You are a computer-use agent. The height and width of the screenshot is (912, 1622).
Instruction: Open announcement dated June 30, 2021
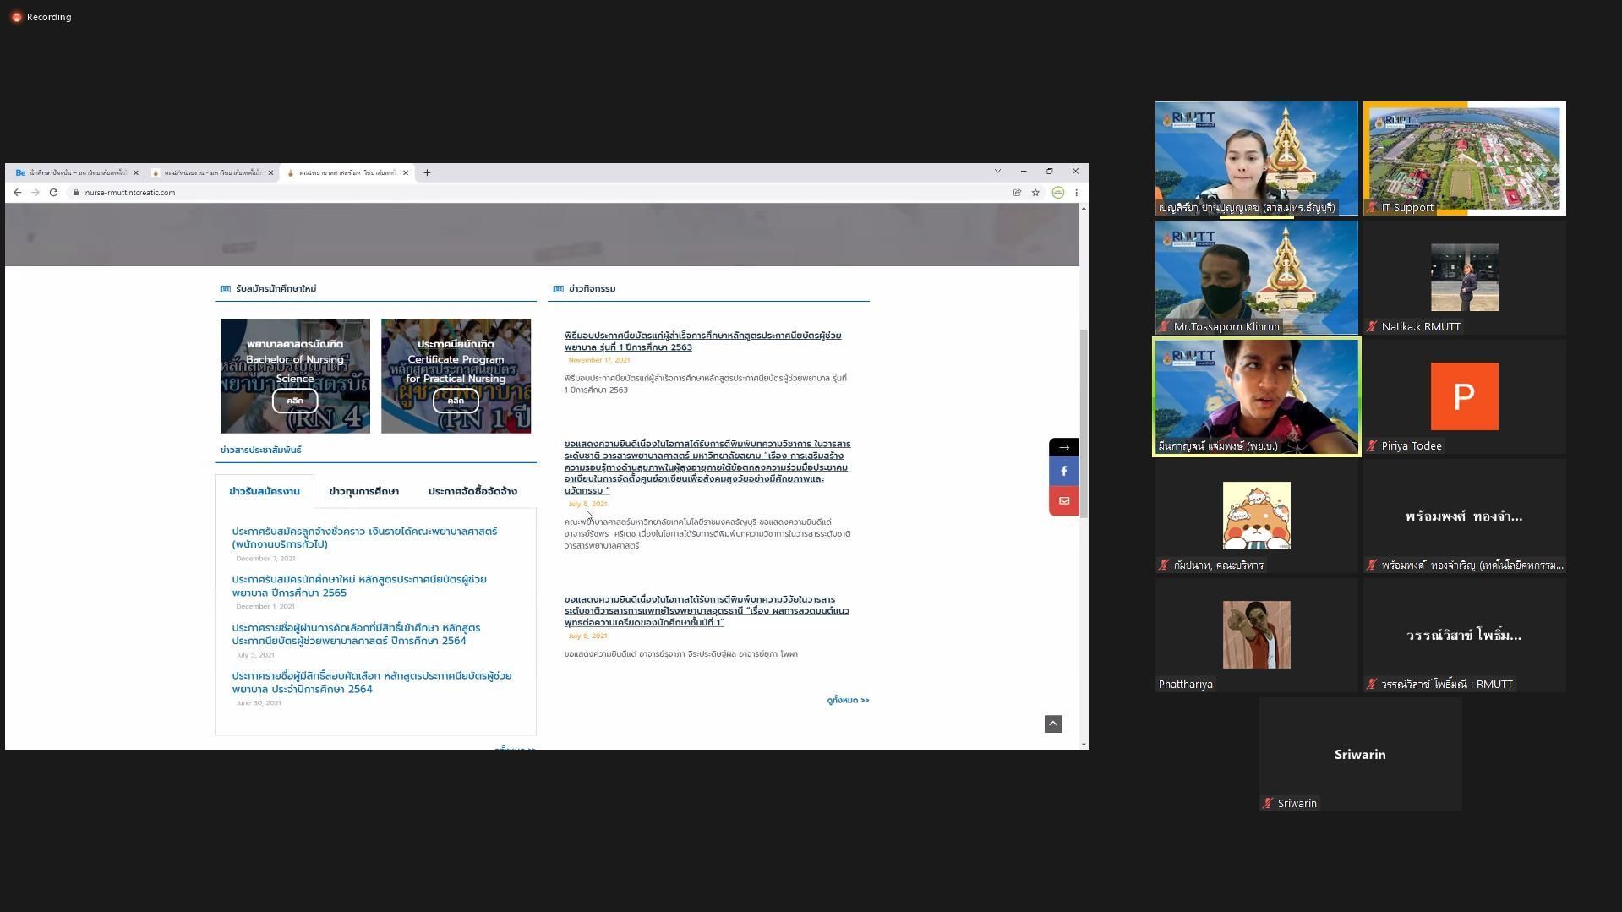coord(372,682)
